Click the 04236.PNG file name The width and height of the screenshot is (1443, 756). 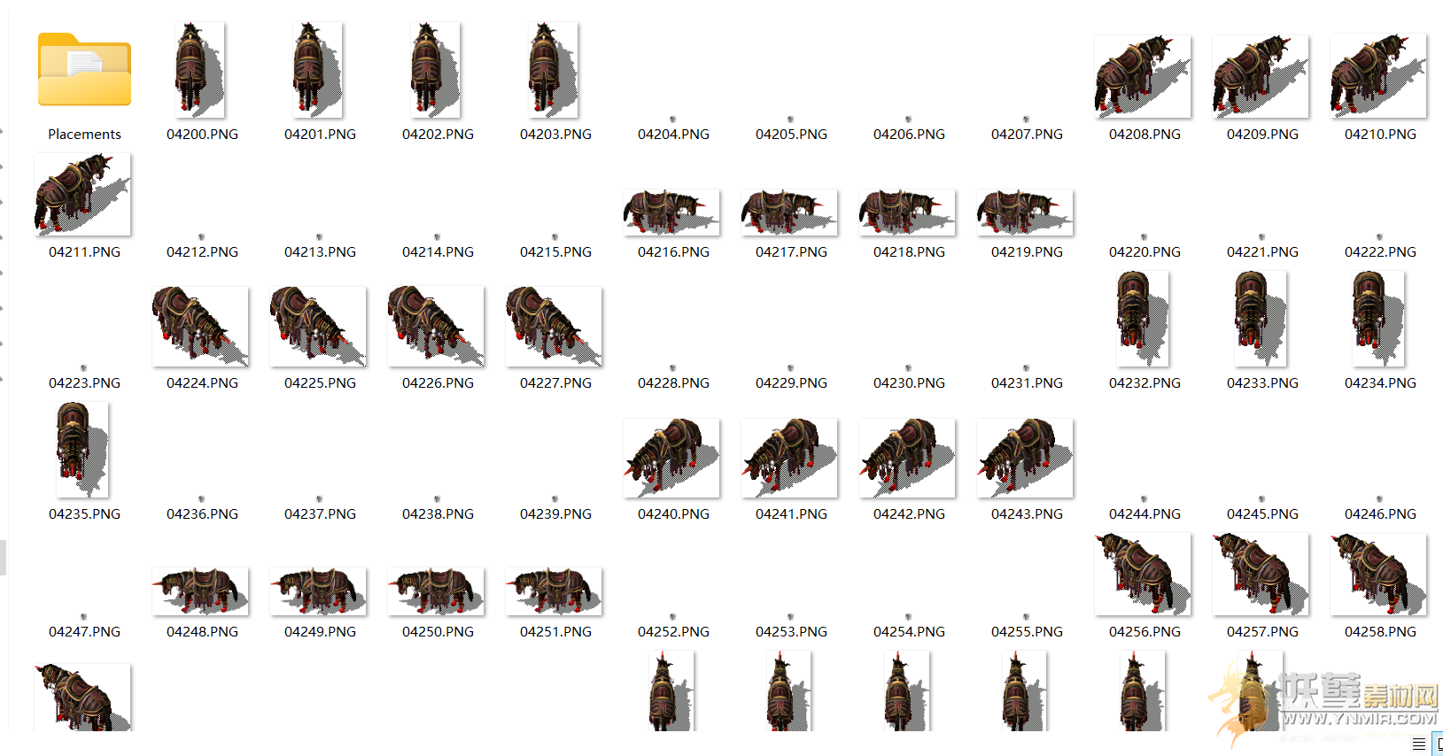pos(202,514)
